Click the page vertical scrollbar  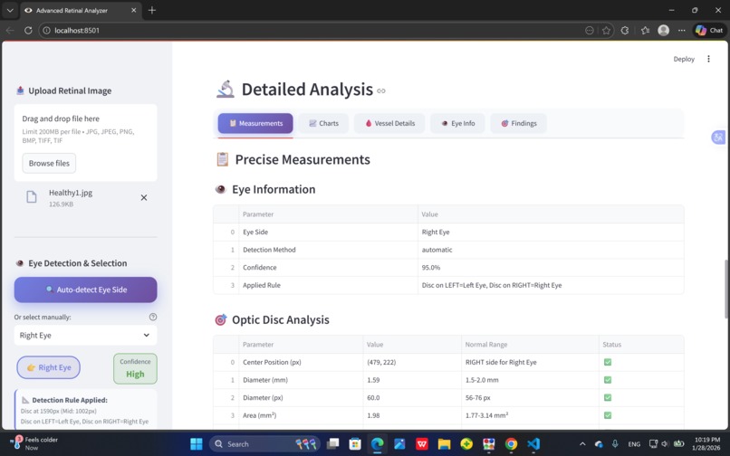726,289
